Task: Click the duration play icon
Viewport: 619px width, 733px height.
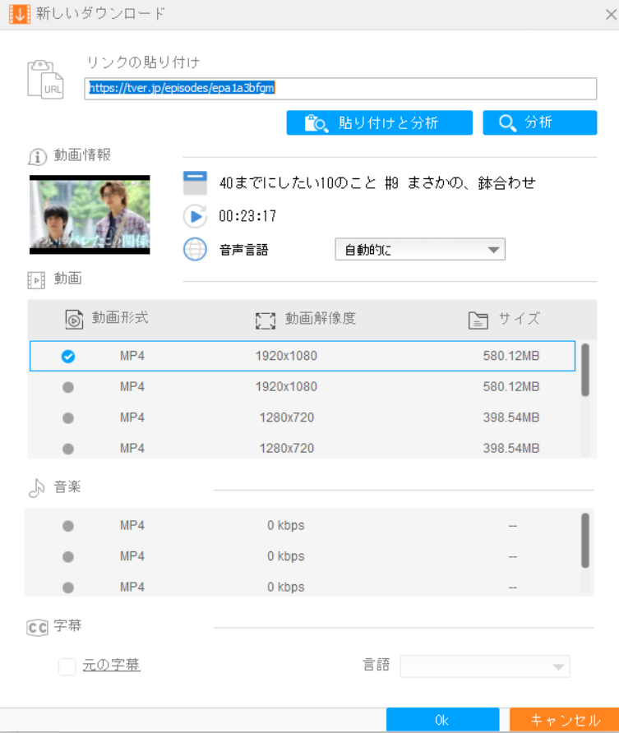Action: pyautogui.click(x=195, y=216)
